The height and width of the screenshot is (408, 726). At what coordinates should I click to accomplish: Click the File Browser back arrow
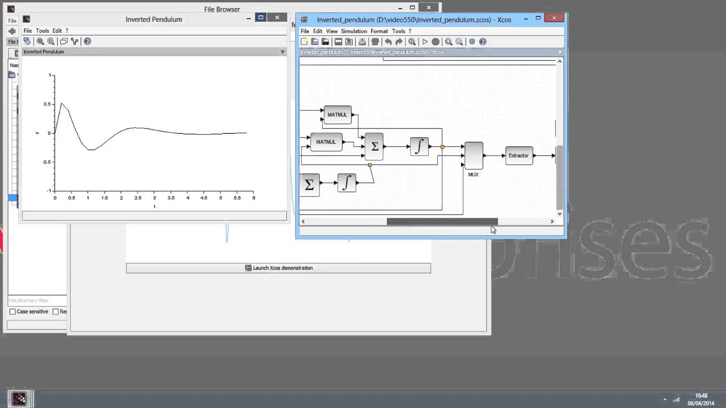tap(12, 31)
